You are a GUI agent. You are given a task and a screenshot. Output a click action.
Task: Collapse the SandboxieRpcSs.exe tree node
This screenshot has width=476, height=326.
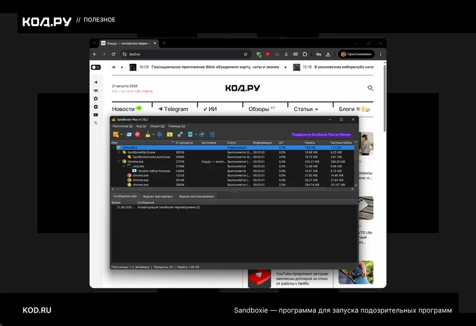[118, 152]
